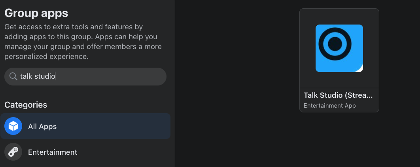Click the magnifying glass search icon
Viewport: 420px width, 167px height.
pyautogui.click(x=13, y=76)
